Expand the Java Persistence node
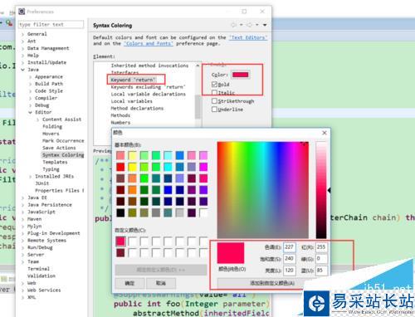Image resolution: width=415 pixels, height=317 pixels. [x=23, y=205]
